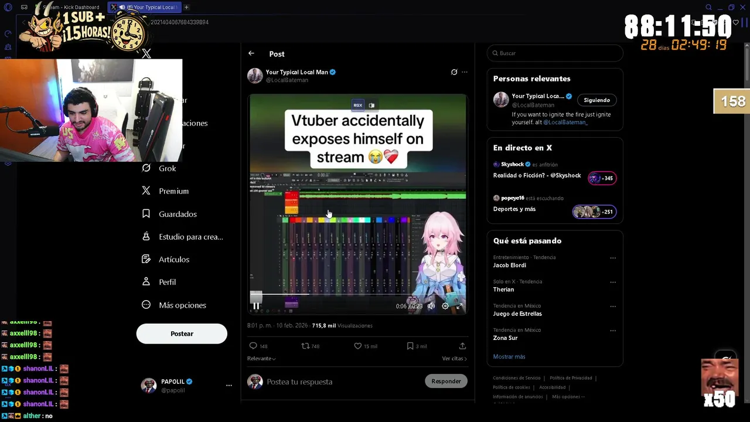Open the Relevante sort dropdown
Image resolution: width=750 pixels, height=422 pixels.
click(x=261, y=358)
